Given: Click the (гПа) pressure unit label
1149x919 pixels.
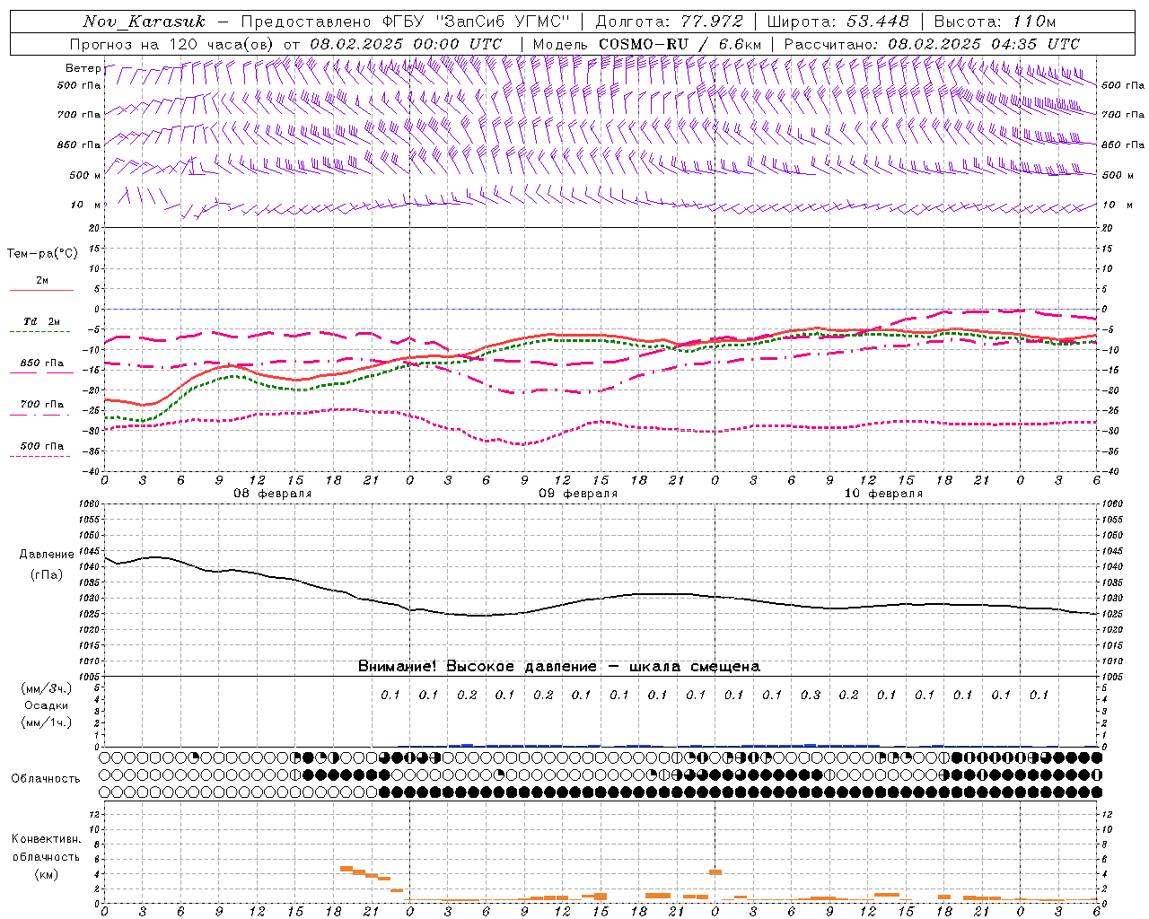Looking at the screenshot, I should (47, 574).
